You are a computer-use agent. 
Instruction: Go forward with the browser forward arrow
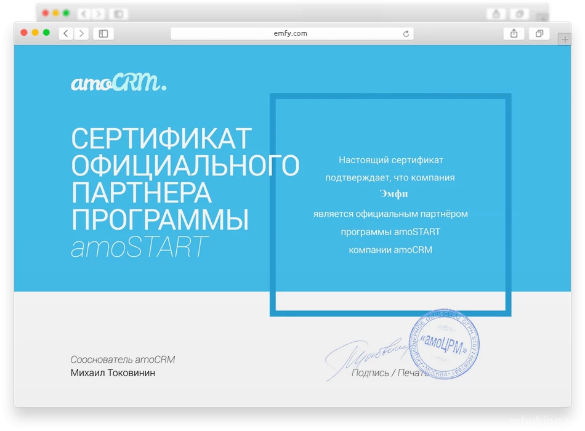pos(81,34)
